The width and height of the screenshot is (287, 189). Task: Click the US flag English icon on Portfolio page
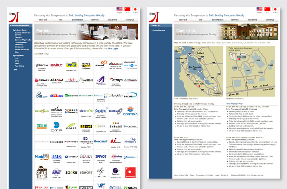119,9
